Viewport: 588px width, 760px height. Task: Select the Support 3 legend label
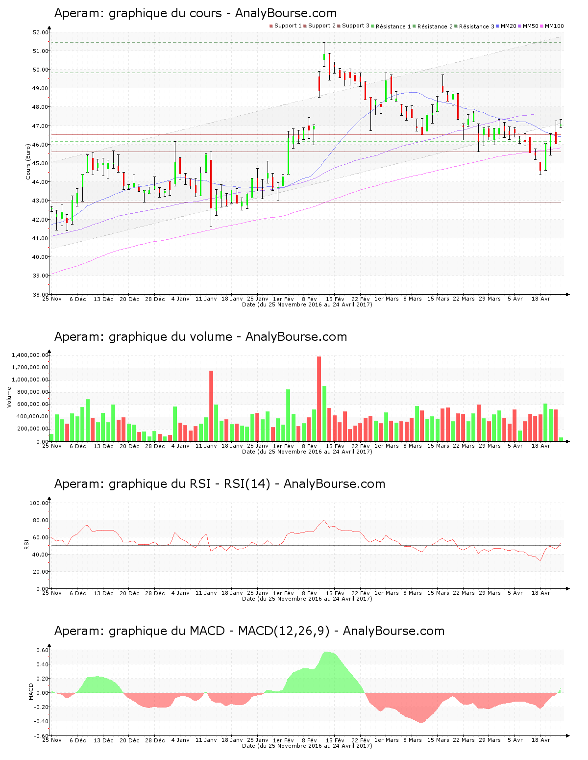coord(356,26)
